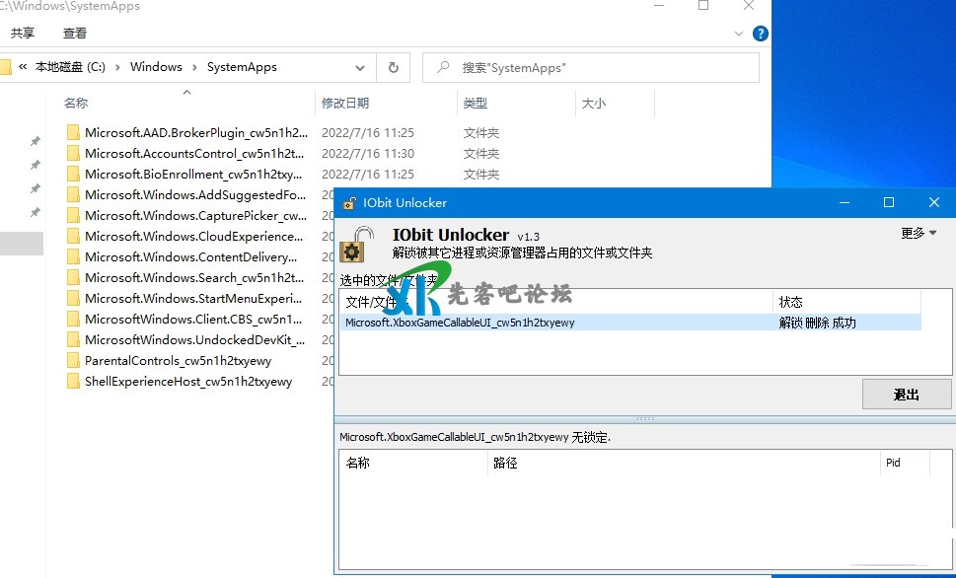Click Windows in the breadcrumb path
956x578 pixels.
[x=156, y=67]
